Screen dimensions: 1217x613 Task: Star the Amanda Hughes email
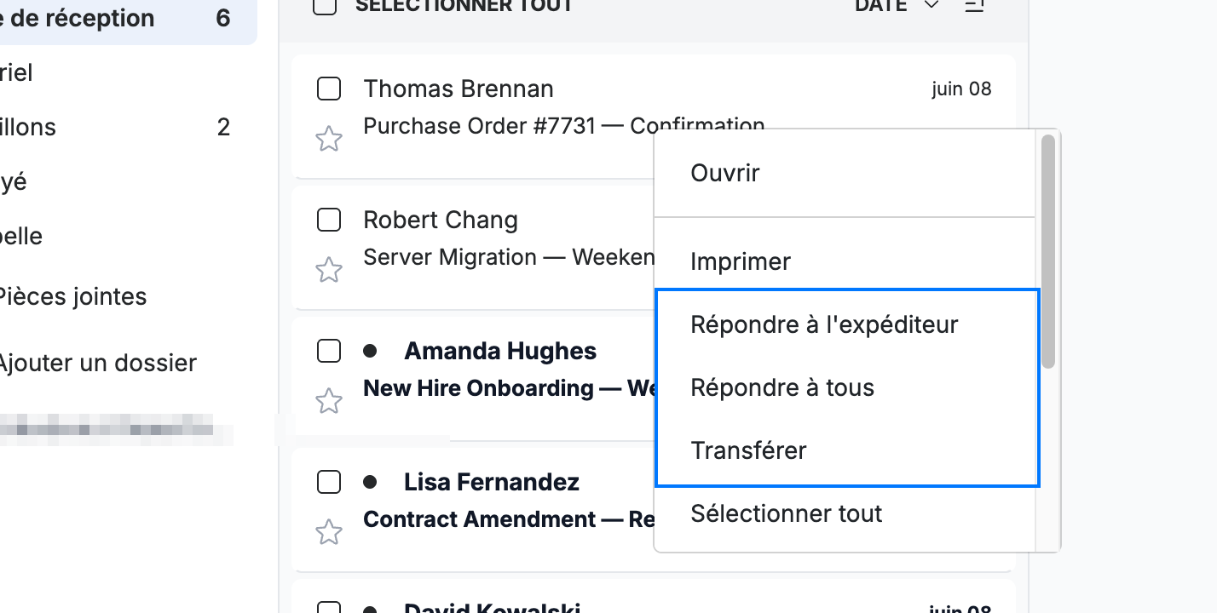pos(329,401)
